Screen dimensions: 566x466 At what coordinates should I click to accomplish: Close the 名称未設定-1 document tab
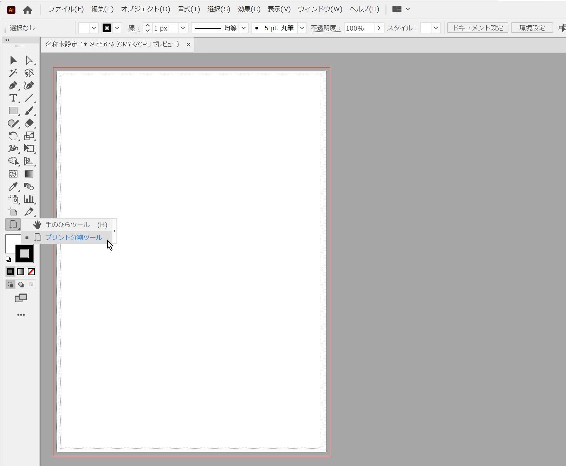(x=188, y=45)
